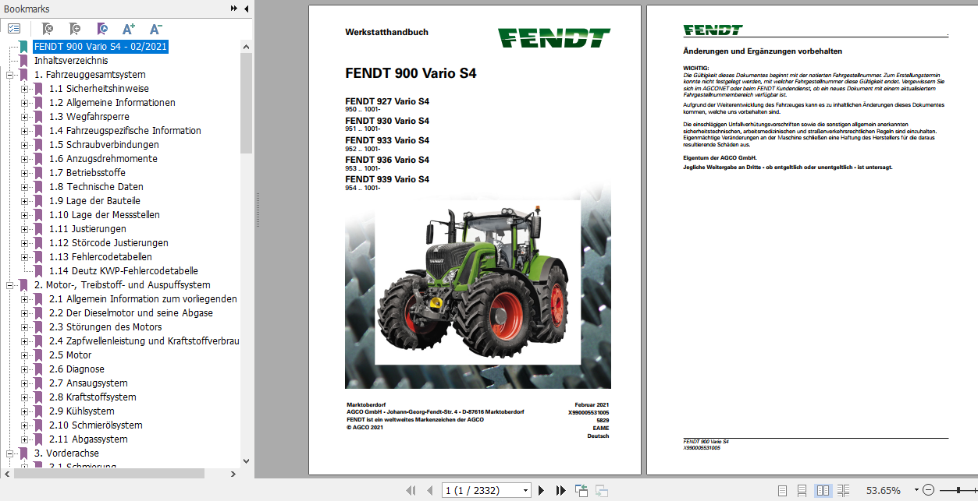Click the zoom out minus button
Image resolution: width=978 pixels, height=501 pixels.
pos(928,490)
